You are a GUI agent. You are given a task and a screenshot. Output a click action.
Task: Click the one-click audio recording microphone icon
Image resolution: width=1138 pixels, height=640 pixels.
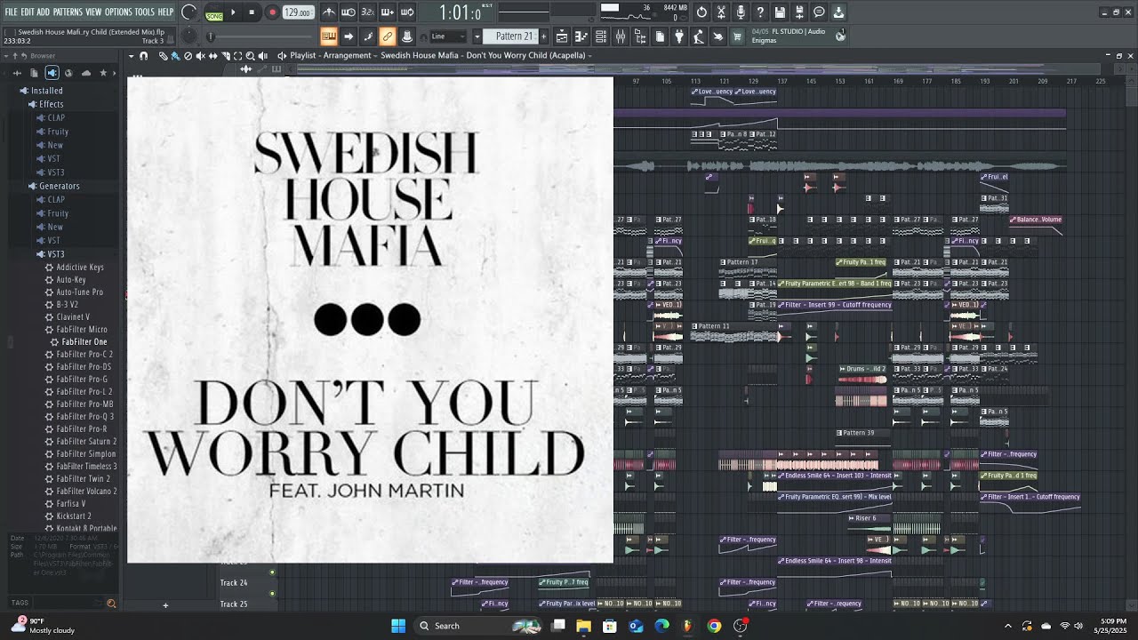741,12
